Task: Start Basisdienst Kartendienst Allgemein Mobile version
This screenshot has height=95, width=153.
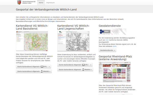Action: (x=34, y=71)
